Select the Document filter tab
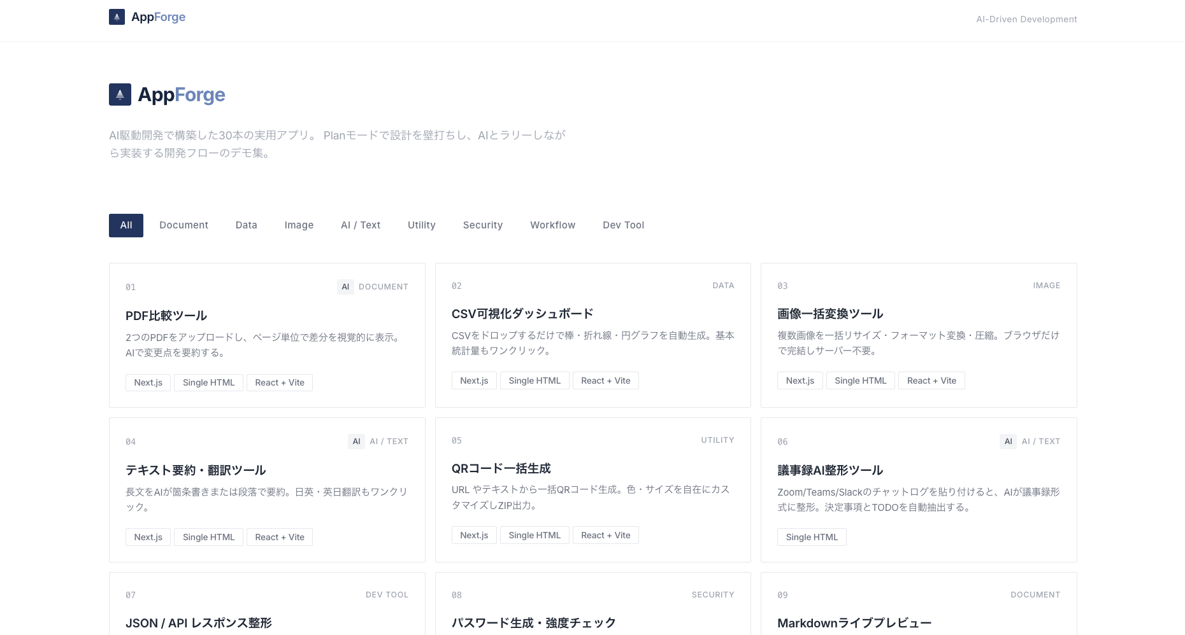 183,225
